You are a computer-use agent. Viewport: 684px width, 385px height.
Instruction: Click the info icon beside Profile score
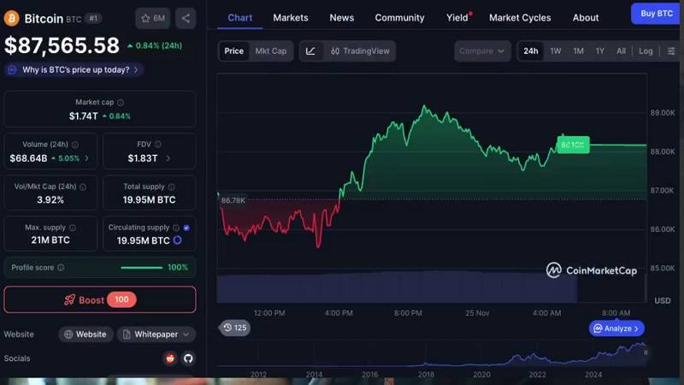61,268
